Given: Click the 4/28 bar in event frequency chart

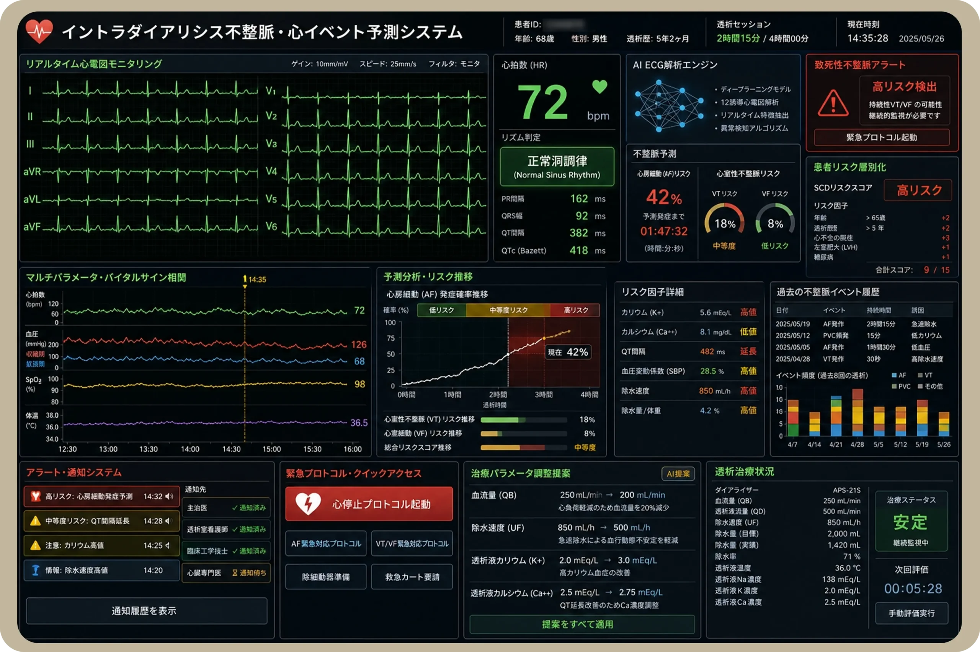Looking at the screenshot, I should (x=857, y=413).
